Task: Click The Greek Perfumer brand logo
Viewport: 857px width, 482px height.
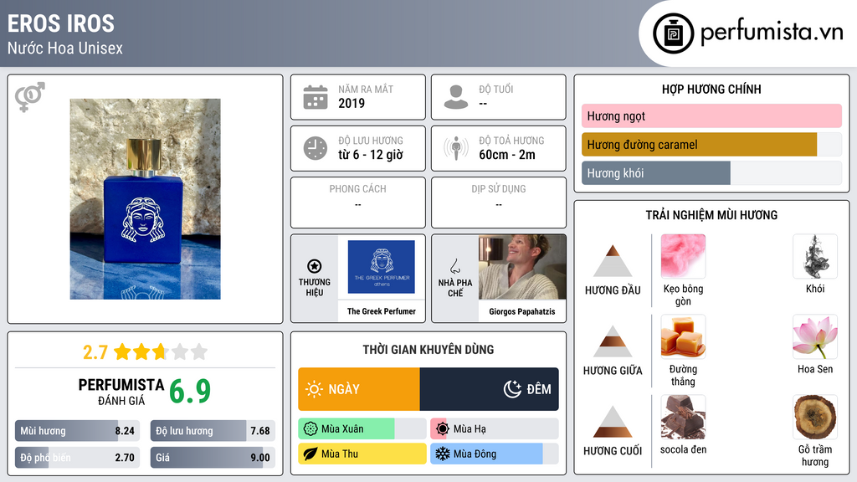Action: tap(382, 267)
